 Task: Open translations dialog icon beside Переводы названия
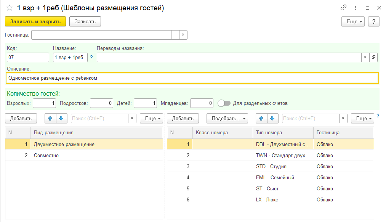coord(373,57)
